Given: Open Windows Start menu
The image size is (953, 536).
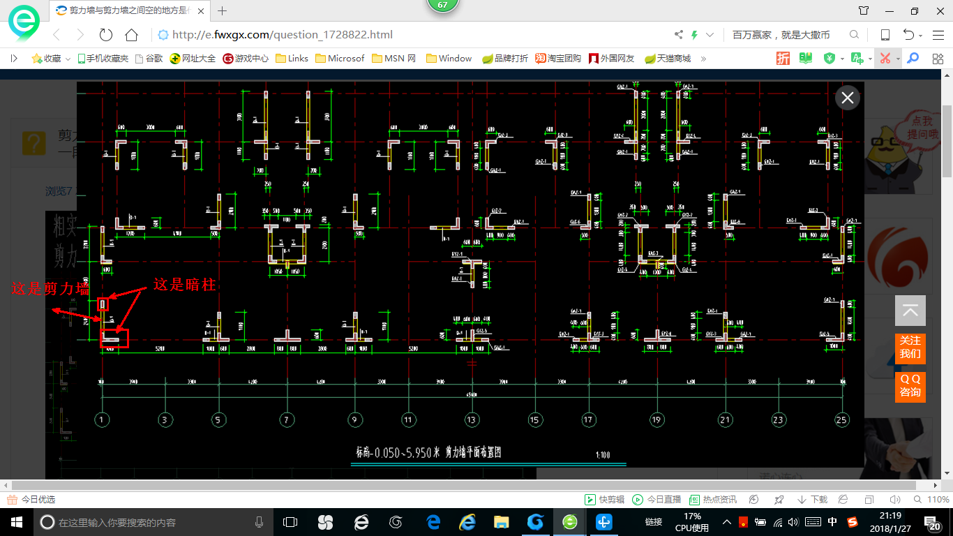Looking at the screenshot, I should pos(15,522).
